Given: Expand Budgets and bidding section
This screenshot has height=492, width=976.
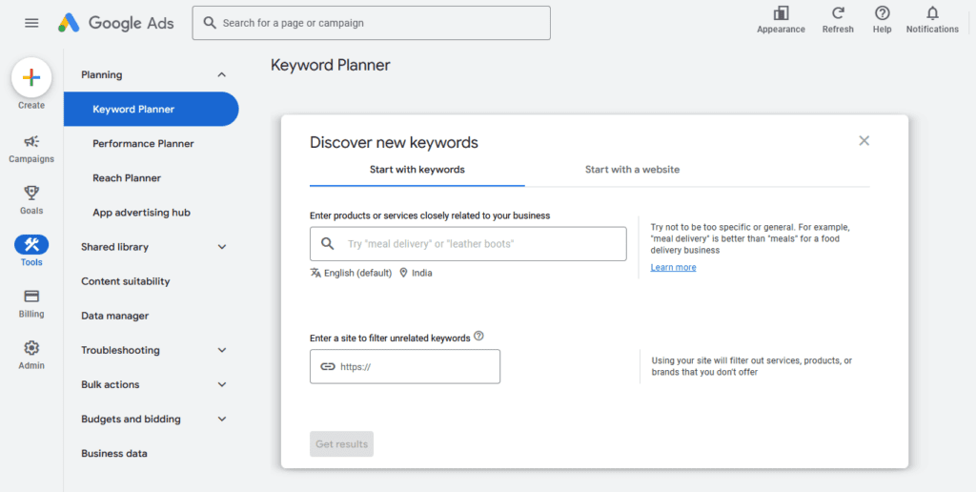Looking at the screenshot, I should 222,419.
